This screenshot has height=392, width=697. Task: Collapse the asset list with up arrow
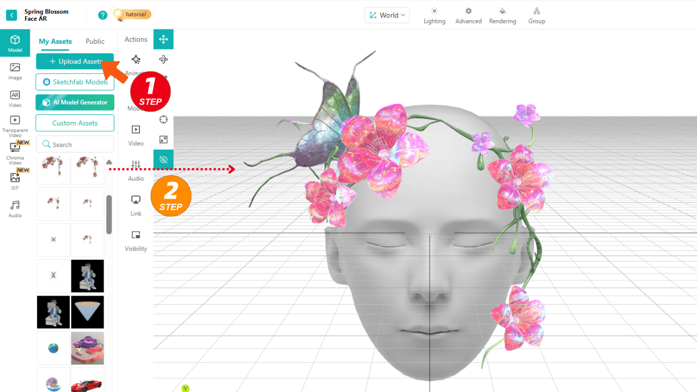pos(109,162)
